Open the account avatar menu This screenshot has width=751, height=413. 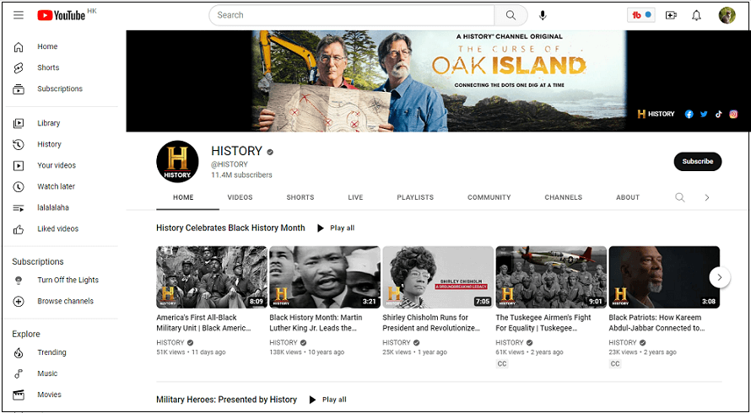[x=727, y=15]
